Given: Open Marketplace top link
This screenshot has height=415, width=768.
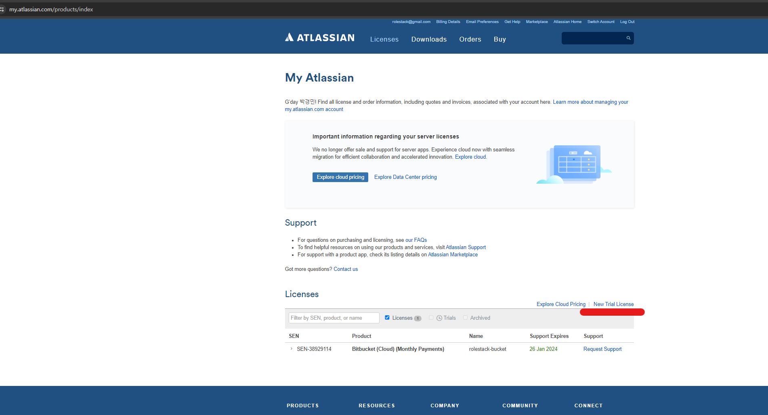Looking at the screenshot, I should click(x=537, y=22).
